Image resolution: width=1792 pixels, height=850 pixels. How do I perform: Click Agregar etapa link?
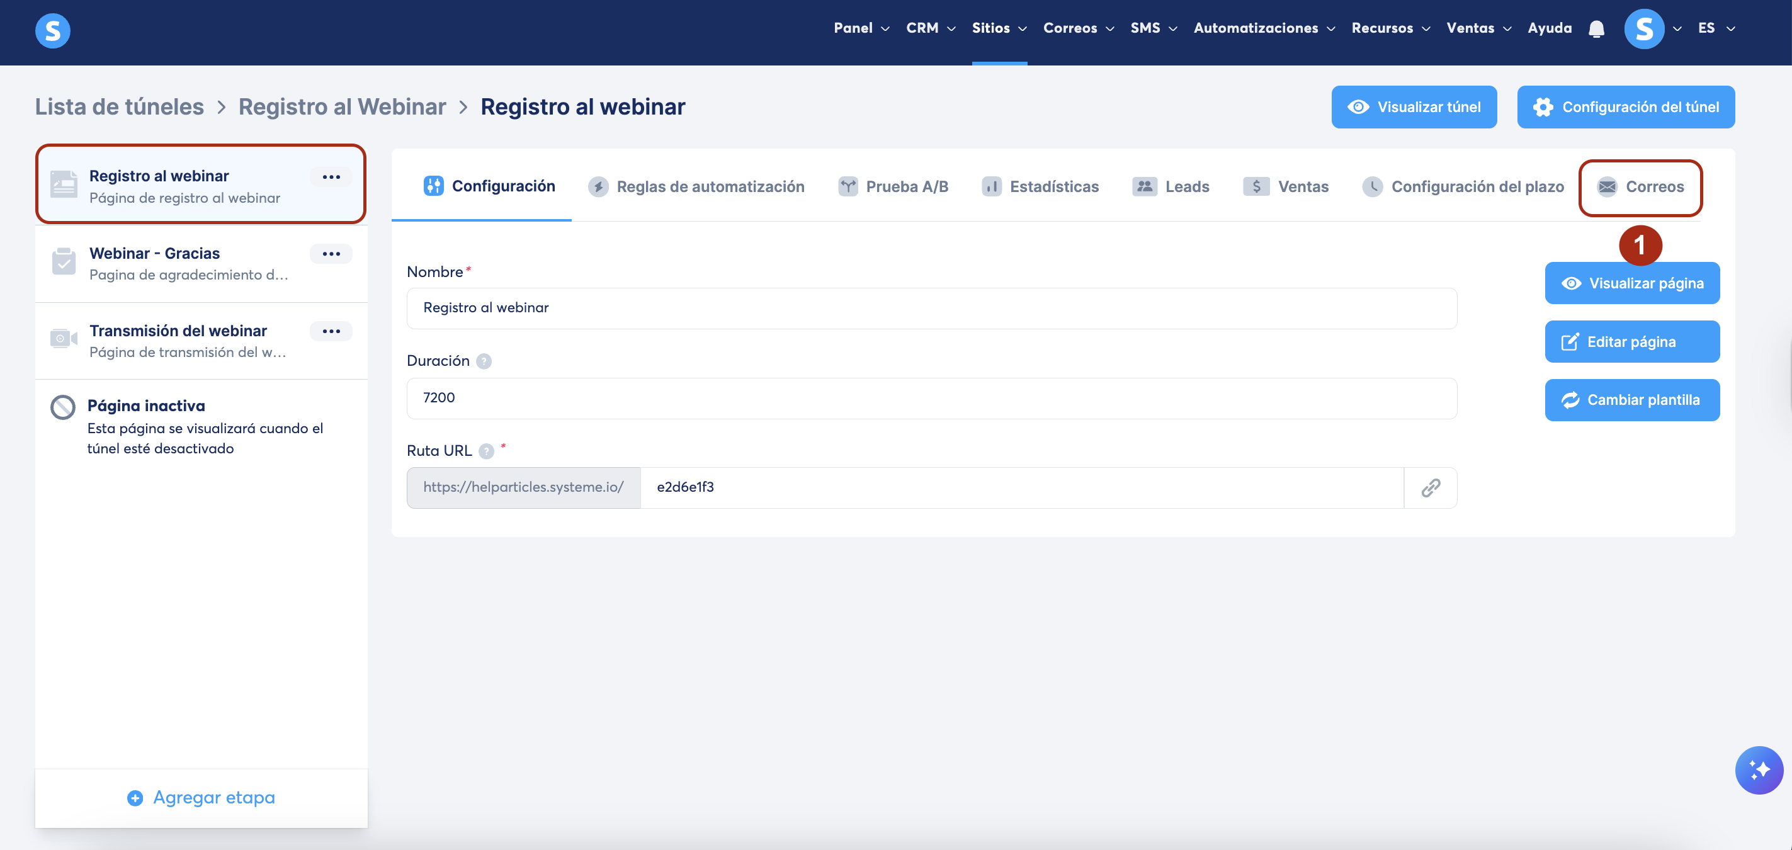click(x=201, y=797)
